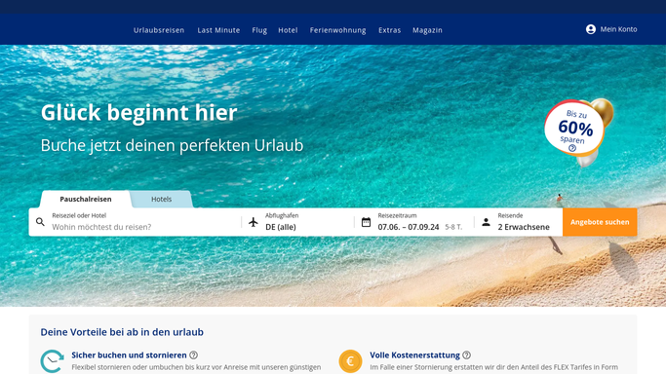Expand the Reisende 2 Erwachsene selector
666x374 pixels.
click(x=519, y=222)
